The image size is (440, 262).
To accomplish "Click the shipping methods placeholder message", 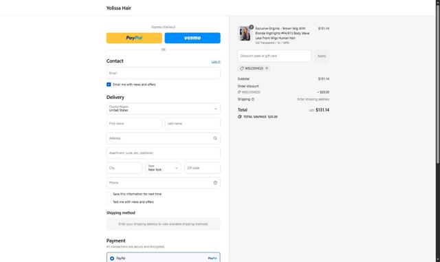I will pos(164,224).
